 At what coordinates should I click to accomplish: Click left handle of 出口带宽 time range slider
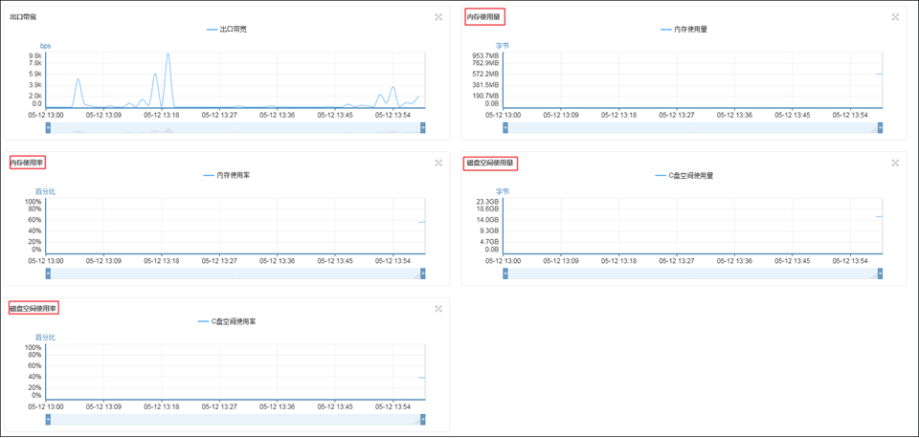[48, 128]
